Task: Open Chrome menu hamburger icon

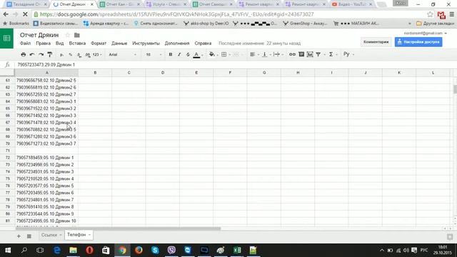Action: coord(452,14)
